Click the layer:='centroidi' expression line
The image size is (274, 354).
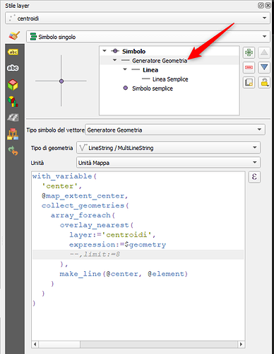(112, 235)
